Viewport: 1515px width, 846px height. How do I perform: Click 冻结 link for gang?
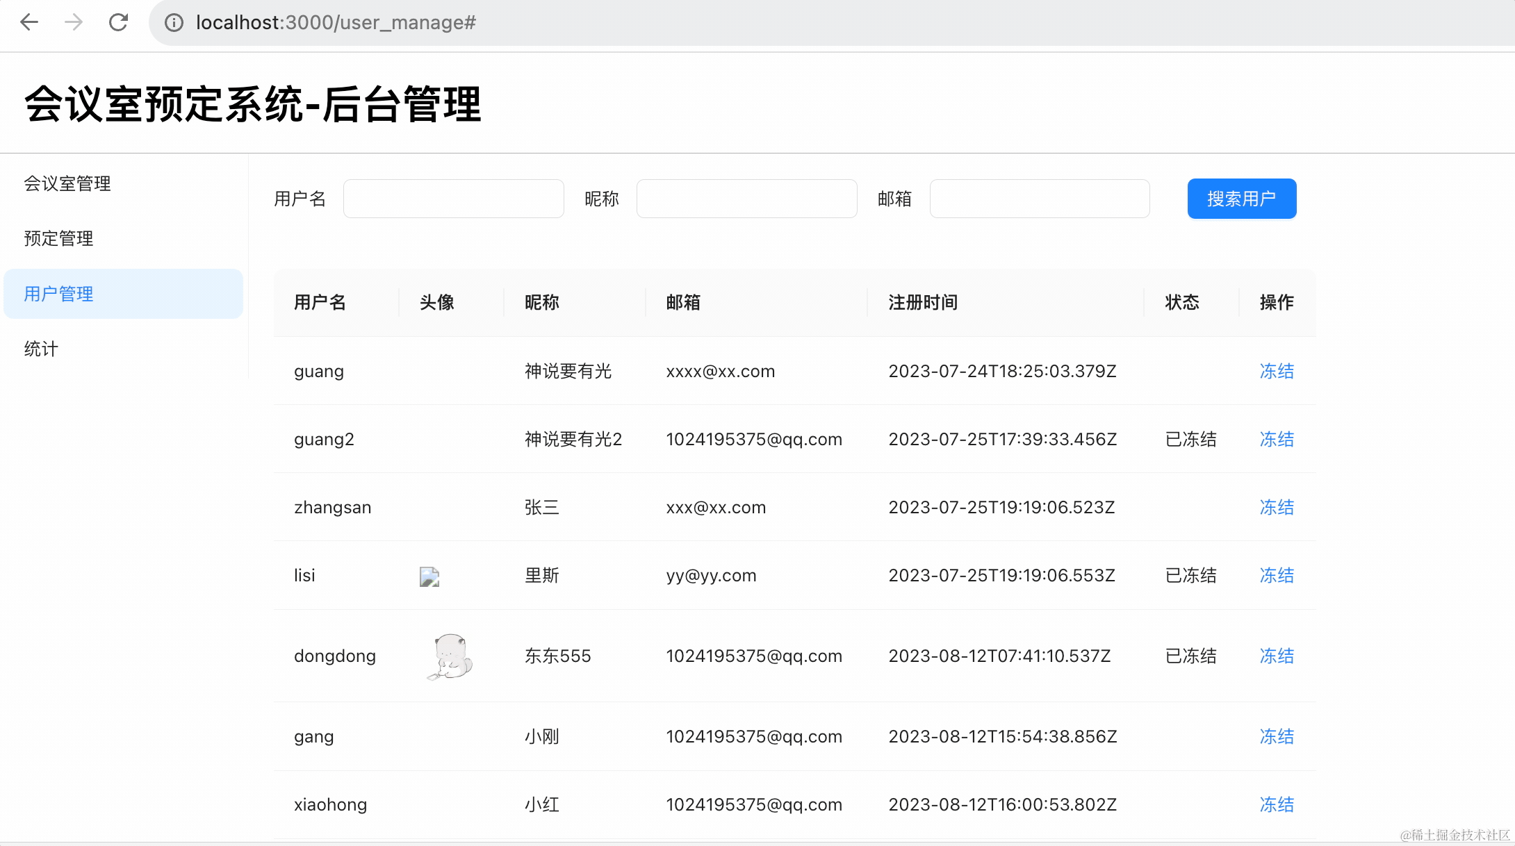[1277, 736]
